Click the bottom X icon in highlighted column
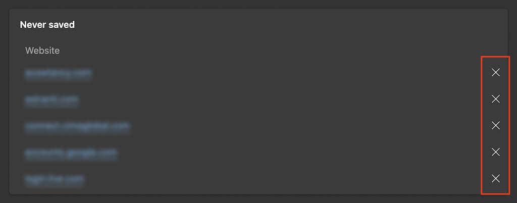 pos(496,179)
